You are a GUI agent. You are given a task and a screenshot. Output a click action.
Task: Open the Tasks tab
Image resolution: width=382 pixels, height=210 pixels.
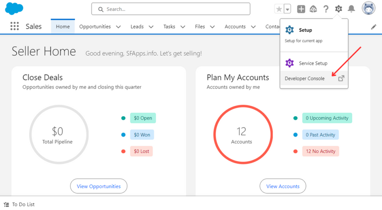(170, 27)
